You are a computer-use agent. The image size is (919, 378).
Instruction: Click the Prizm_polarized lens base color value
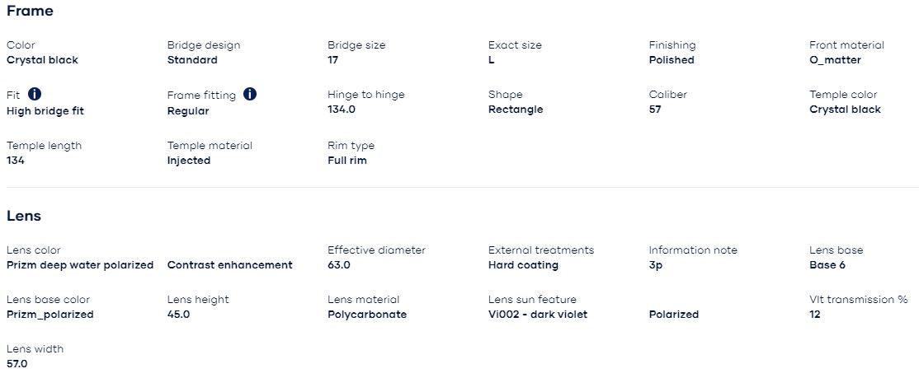(49, 315)
